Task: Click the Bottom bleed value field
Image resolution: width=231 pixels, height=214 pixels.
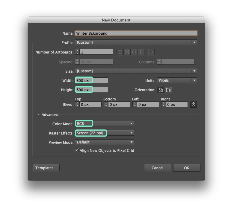Action: click(119, 104)
